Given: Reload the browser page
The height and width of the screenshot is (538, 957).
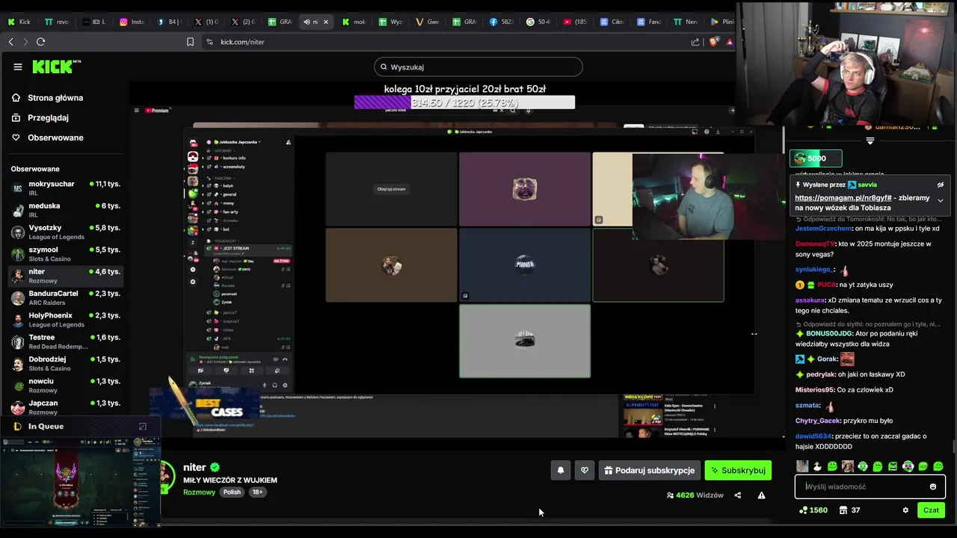Looking at the screenshot, I should pos(40,42).
